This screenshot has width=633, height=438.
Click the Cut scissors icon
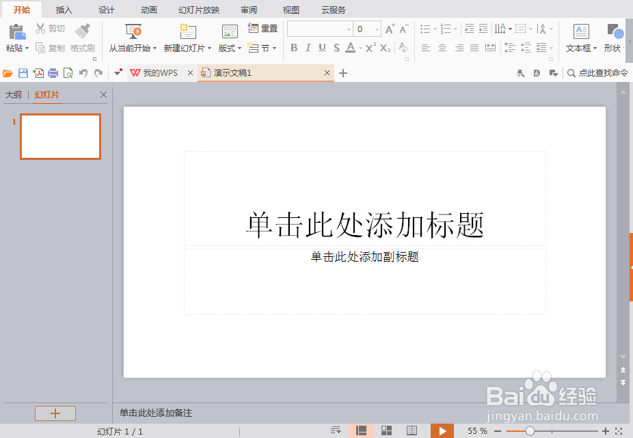pos(40,28)
